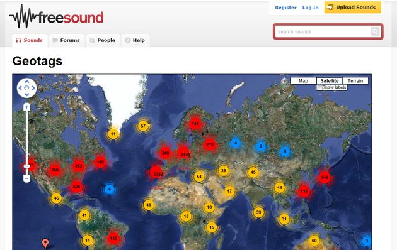Pan the map right arrow
This screenshot has height=250, width=397.
pyautogui.click(x=33, y=88)
